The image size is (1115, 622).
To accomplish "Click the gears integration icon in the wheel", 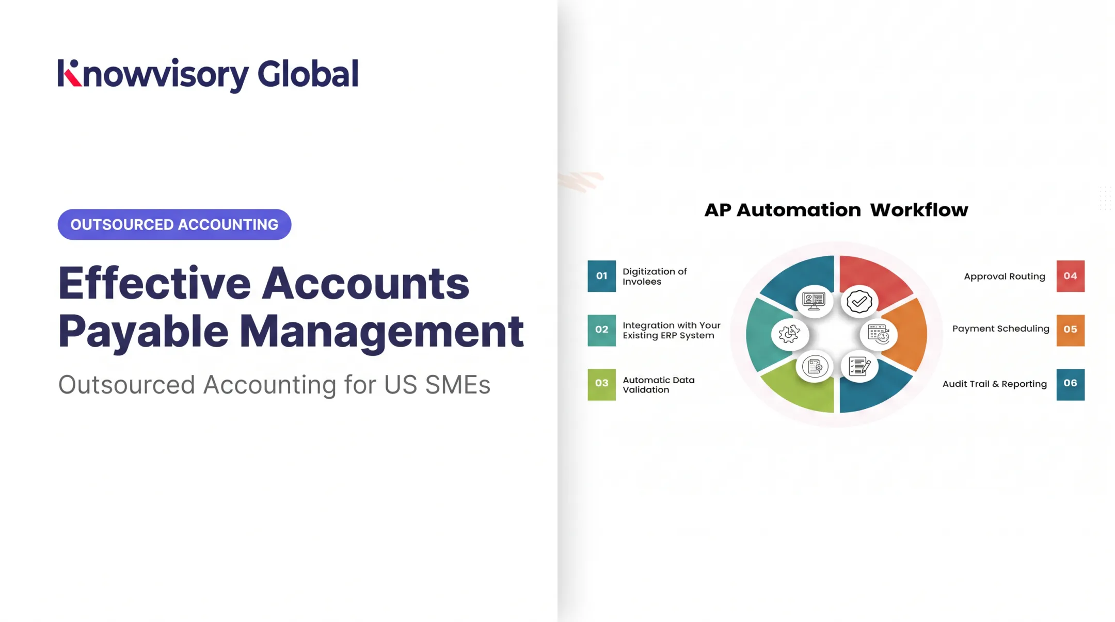I will (x=790, y=334).
